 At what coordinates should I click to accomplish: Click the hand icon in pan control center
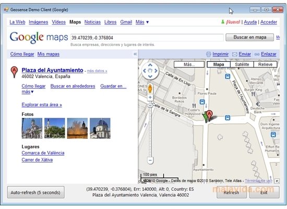(150, 71)
